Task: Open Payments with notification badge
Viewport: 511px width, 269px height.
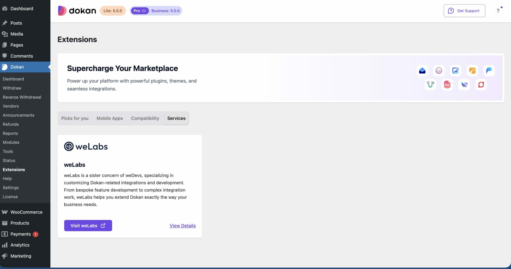Action: (20, 234)
